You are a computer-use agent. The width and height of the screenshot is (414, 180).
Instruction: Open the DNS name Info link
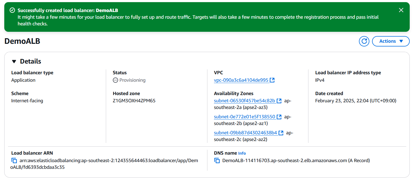click(242, 153)
